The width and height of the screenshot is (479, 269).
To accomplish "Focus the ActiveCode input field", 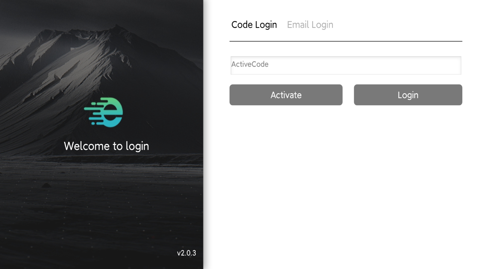I will click(346, 65).
